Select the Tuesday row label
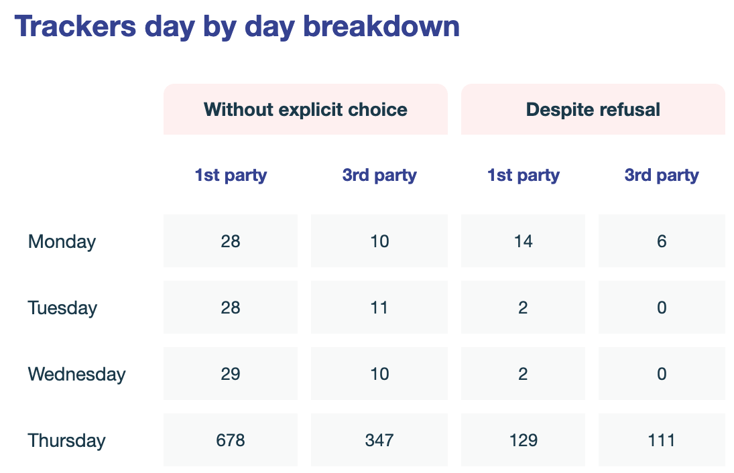 (62, 308)
